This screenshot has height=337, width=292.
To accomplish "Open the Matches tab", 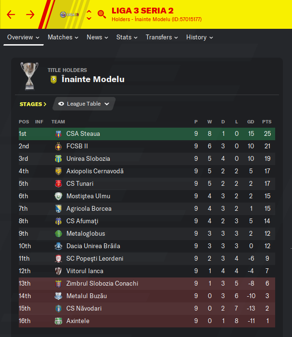I will 63,37.
